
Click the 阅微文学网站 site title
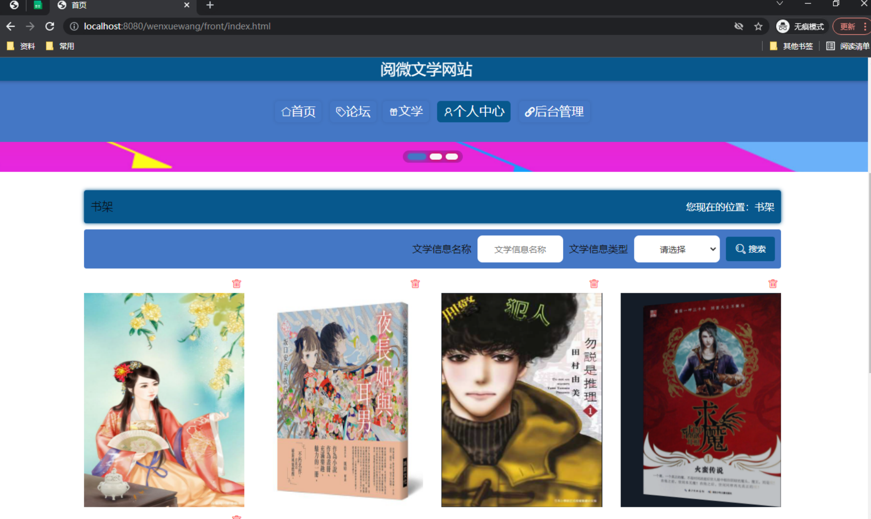point(426,70)
